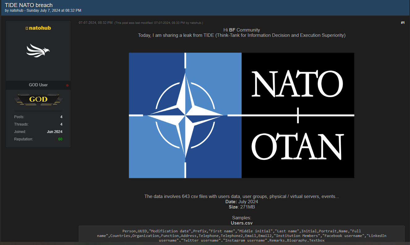
Task: Click the Size: 271MB line
Action: click(x=242, y=207)
